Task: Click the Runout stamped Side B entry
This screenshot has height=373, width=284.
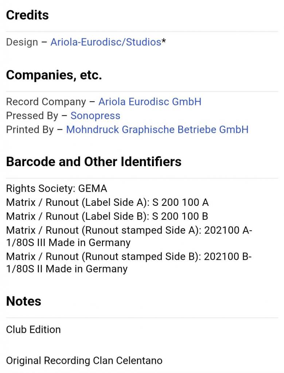Action: (x=129, y=263)
